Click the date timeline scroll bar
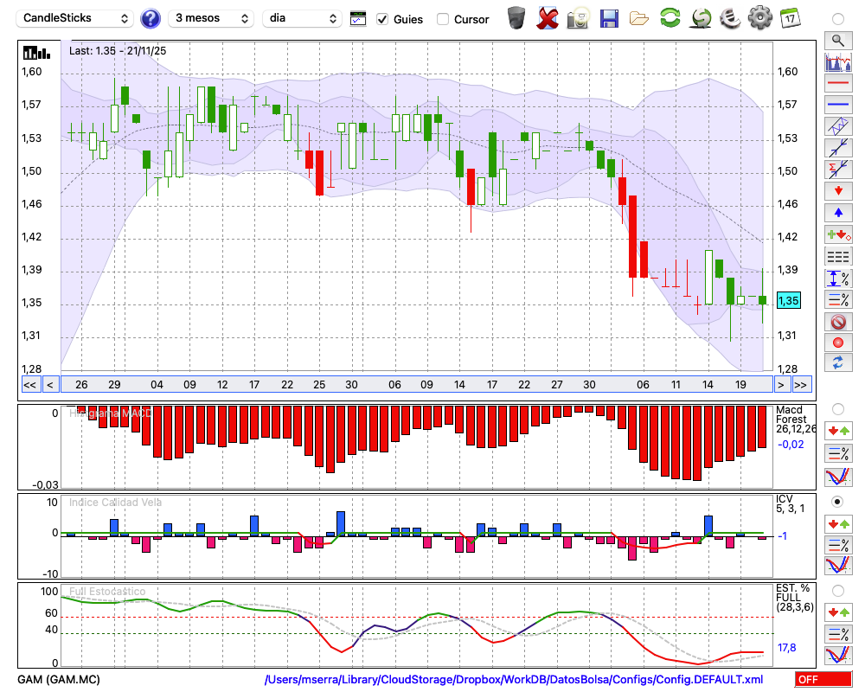The width and height of the screenshot is (865, 692). point(415,384)
